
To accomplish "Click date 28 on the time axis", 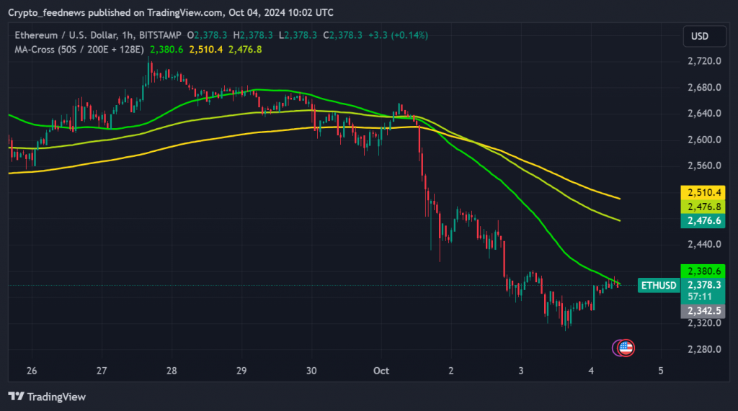I will point(172,371).
